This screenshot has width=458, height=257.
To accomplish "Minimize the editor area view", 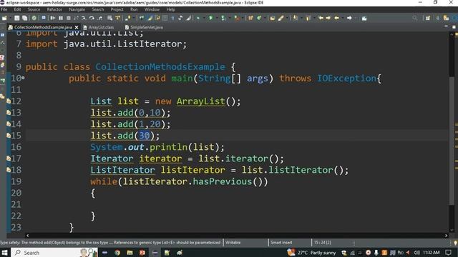I will [x=446, y=26].
